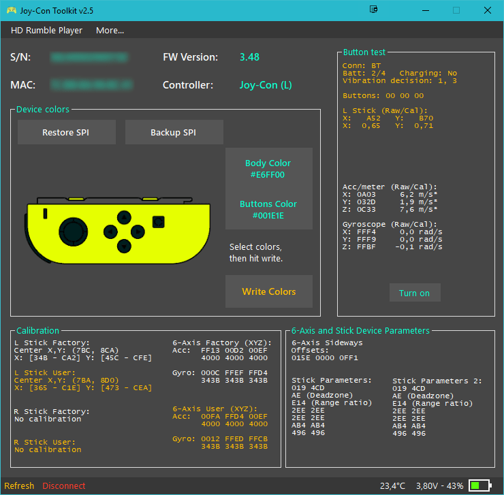Click 'R Stick User:' calibration label
The width and height of the screenshot is (504, 495).
pyautogui.click(x=45, y=443)
